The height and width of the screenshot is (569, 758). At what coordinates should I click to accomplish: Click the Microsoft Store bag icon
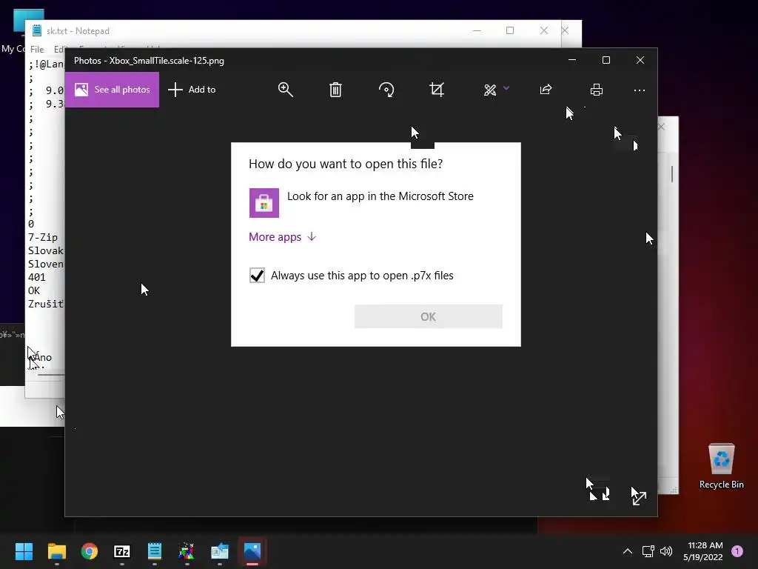pyautogui.click(x=264, y=203)
